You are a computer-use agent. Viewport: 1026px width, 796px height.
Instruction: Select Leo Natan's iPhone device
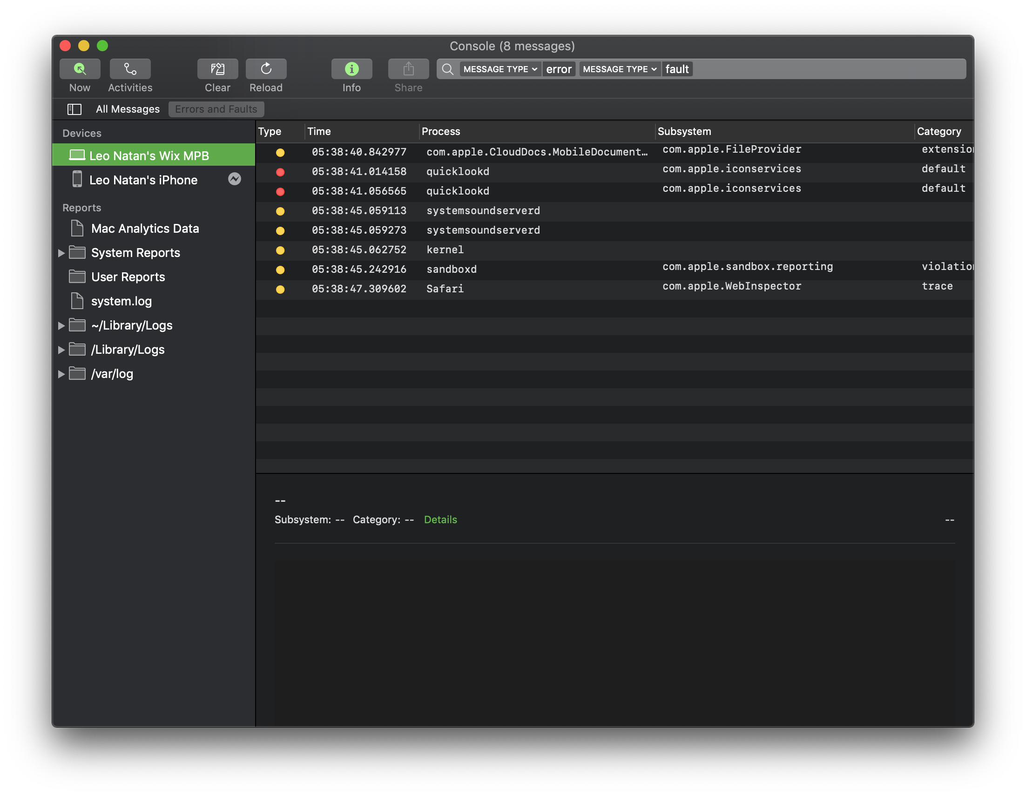point(143,180)
